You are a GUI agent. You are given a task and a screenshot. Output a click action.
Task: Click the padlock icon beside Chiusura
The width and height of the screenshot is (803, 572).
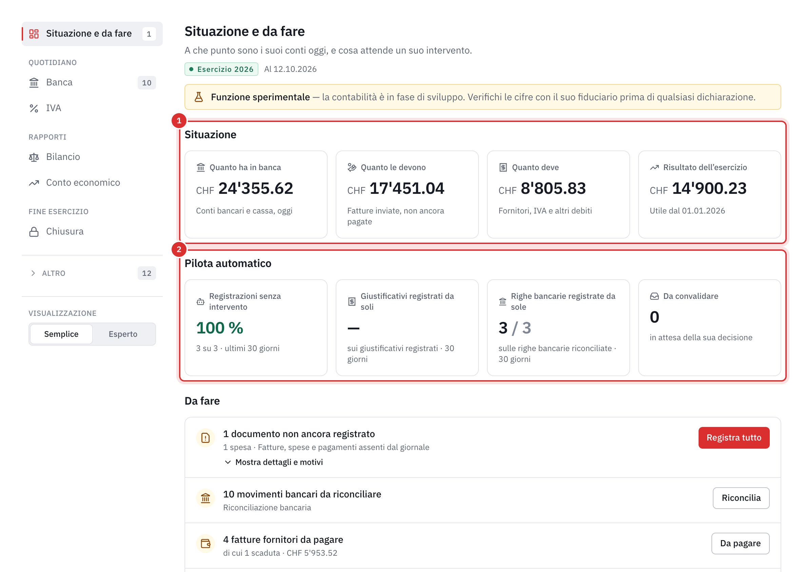click(34, 232)
